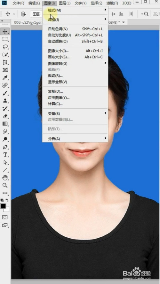Screen dimensions: 160x284
Task: Open the 图层 auto-select dropdown
Action: coord(36,14)
